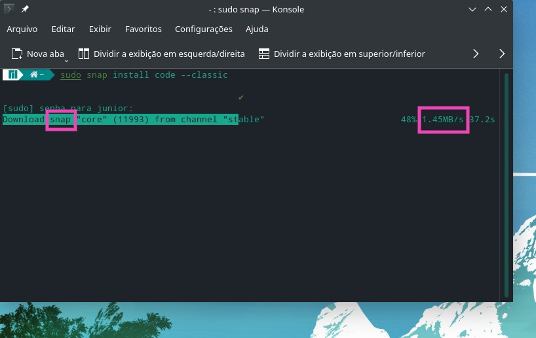Click the home icon in the prompt

[x=33, y=75]
